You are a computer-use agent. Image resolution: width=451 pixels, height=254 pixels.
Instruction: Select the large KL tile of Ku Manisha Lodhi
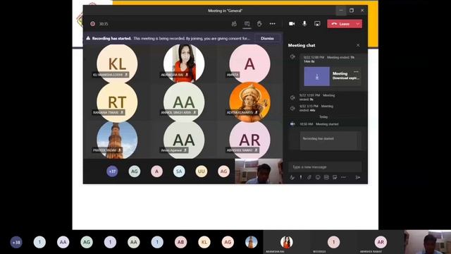[117, 64]
